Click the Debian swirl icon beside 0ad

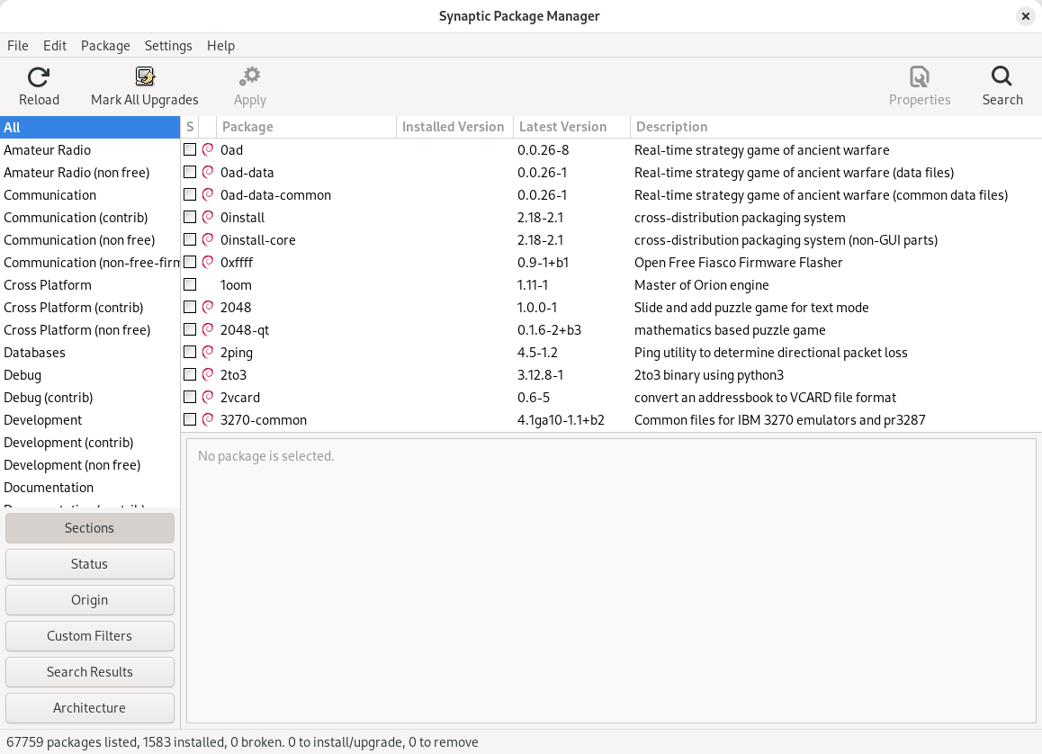[208, 149]
